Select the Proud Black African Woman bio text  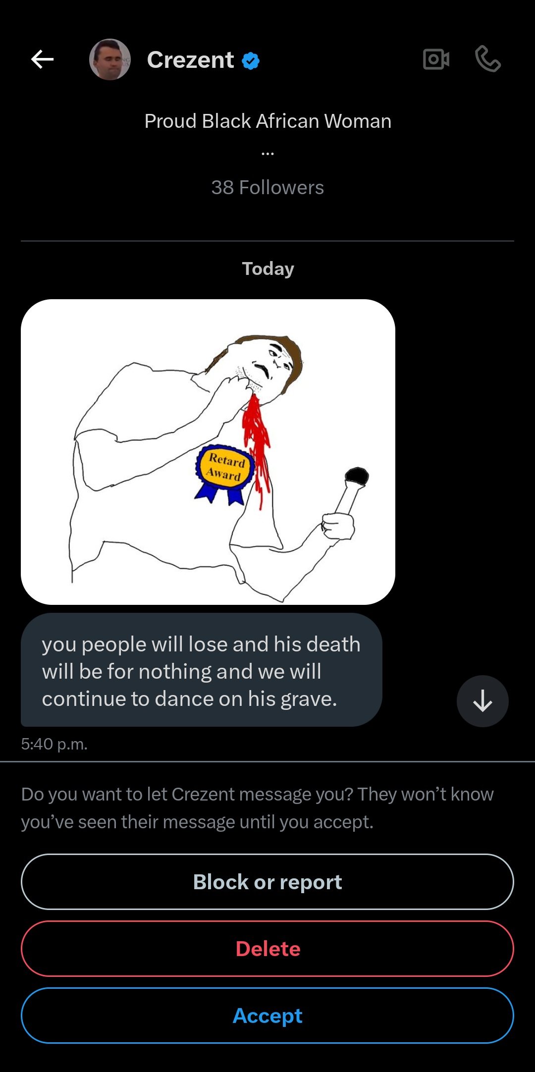tap(267, 121)
